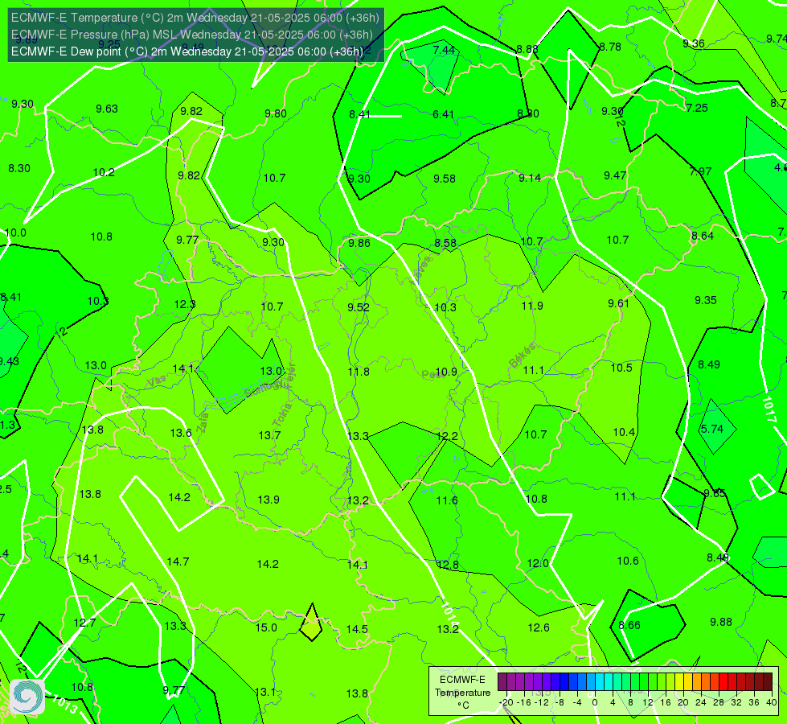Click the purple swatch above legend -20

502,682
